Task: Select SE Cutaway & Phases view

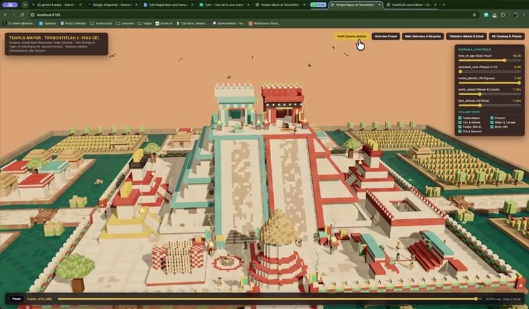Action: 507,36
